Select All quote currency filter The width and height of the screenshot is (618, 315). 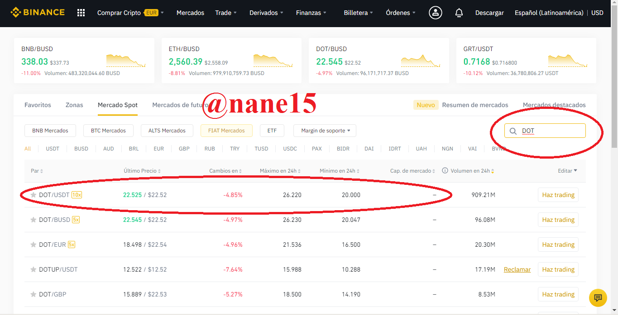pyautogui.click(x=28, y=148)
